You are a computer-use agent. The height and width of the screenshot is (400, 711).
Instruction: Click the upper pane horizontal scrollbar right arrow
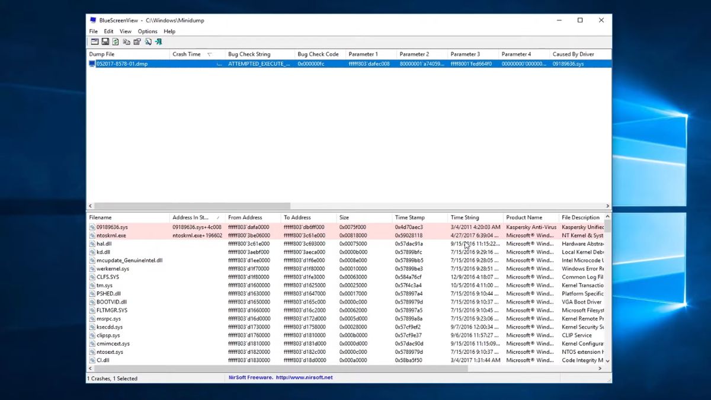click(607, 206)
